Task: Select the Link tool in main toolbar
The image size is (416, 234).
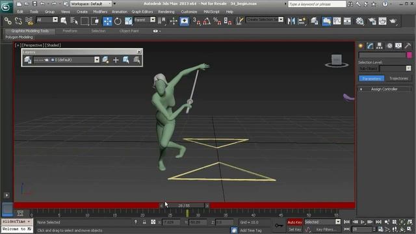Action: [8, 21]
